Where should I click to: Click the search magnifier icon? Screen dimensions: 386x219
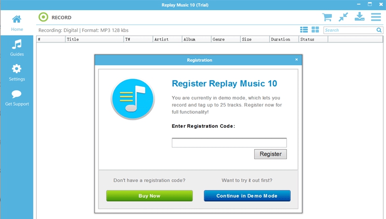point(379,30)
